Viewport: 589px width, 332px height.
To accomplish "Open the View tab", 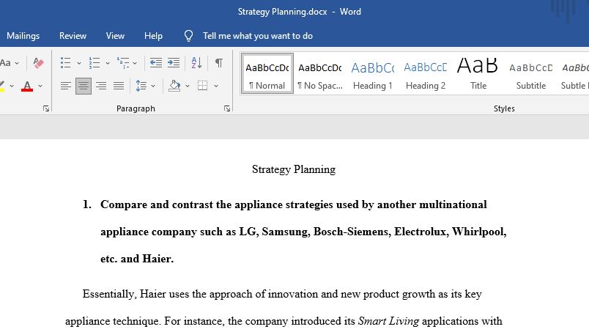I will click(115, 36).
